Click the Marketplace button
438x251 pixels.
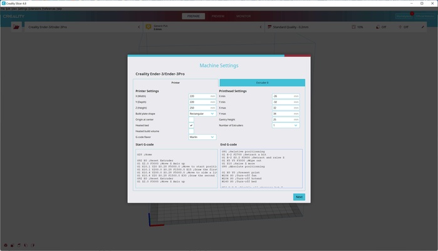click(404, 16)
